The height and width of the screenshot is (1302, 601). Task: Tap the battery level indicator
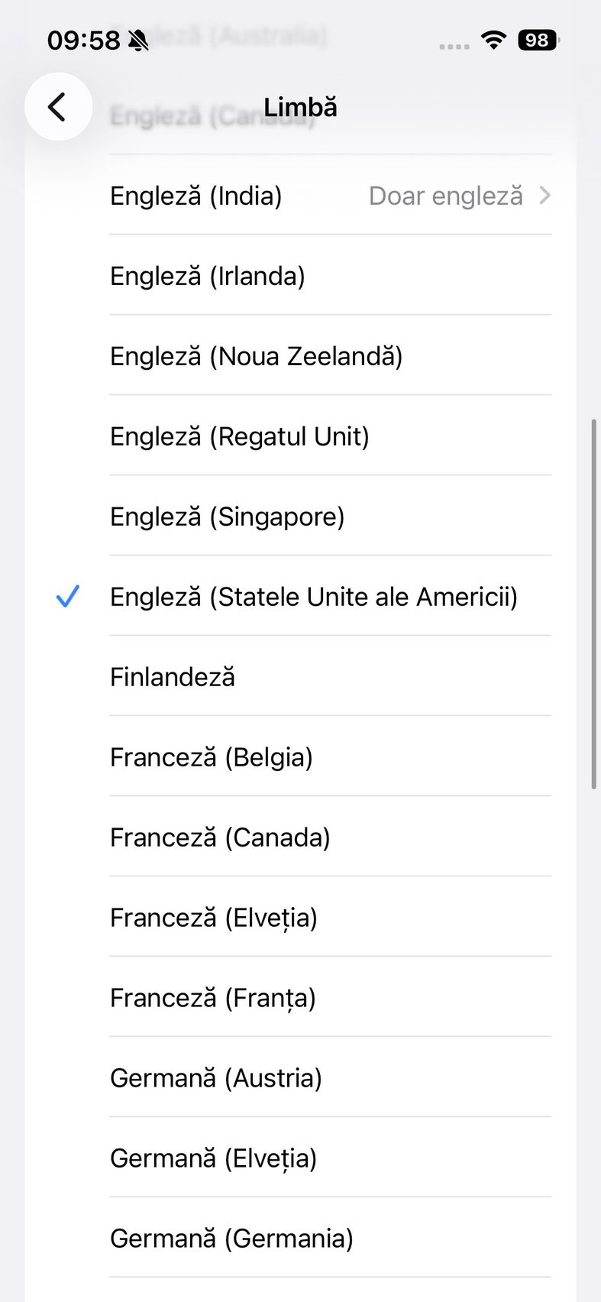(538, 40)
